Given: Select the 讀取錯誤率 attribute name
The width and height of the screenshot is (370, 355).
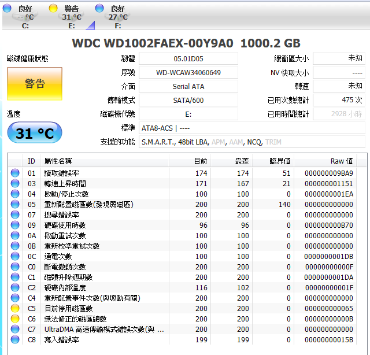Looking at the screenshot, I should 62,173.
